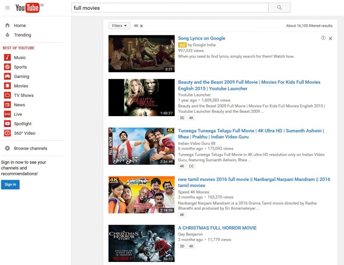The height and width of the screenshot is (265, 344).
Task: Click the Gaming controller icon
Action: tap(7, 77)
